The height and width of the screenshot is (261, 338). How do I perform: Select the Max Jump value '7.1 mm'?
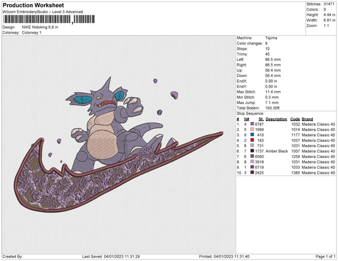(x=272, y=102)
